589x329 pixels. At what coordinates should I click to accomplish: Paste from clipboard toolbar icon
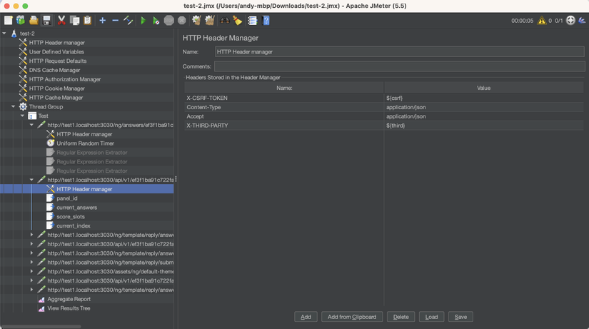87,20
